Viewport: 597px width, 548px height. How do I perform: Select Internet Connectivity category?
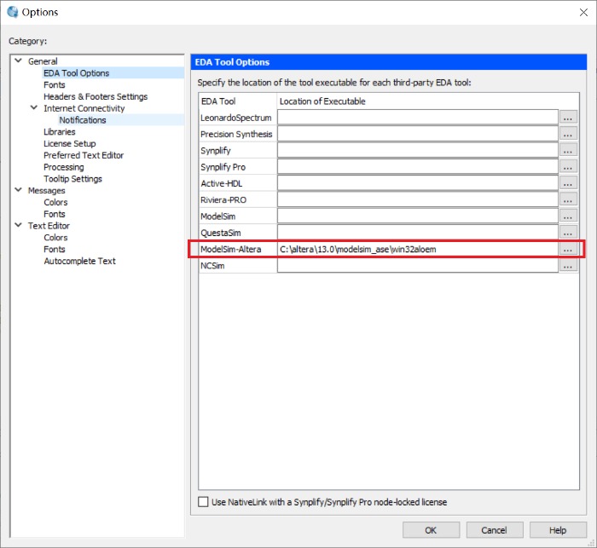84,108
